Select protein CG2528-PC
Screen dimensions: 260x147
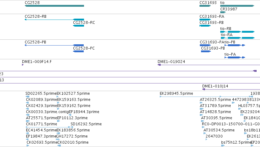tap(84, 48)
